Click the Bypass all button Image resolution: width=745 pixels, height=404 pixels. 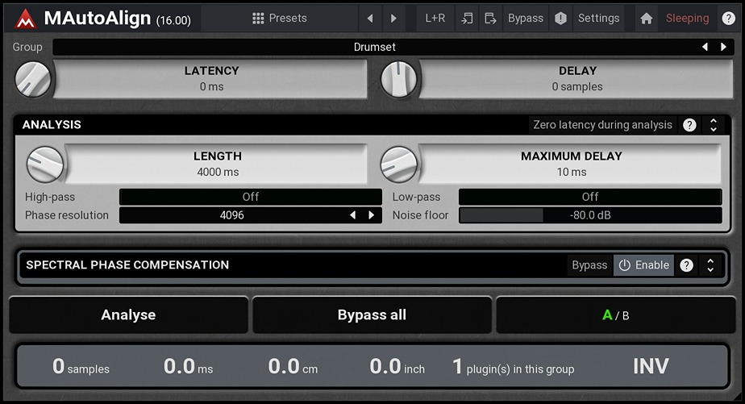tap(372, 314)
